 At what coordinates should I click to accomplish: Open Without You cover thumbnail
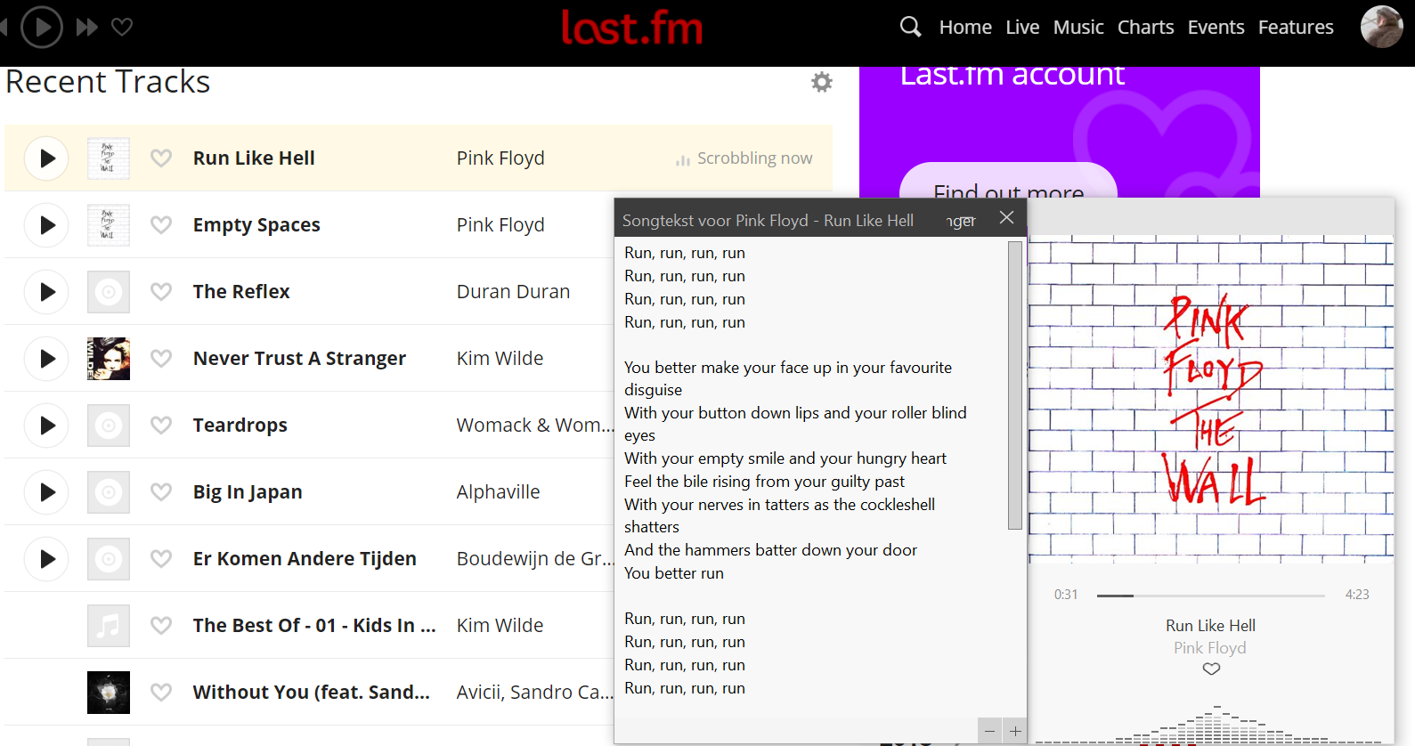109,693
